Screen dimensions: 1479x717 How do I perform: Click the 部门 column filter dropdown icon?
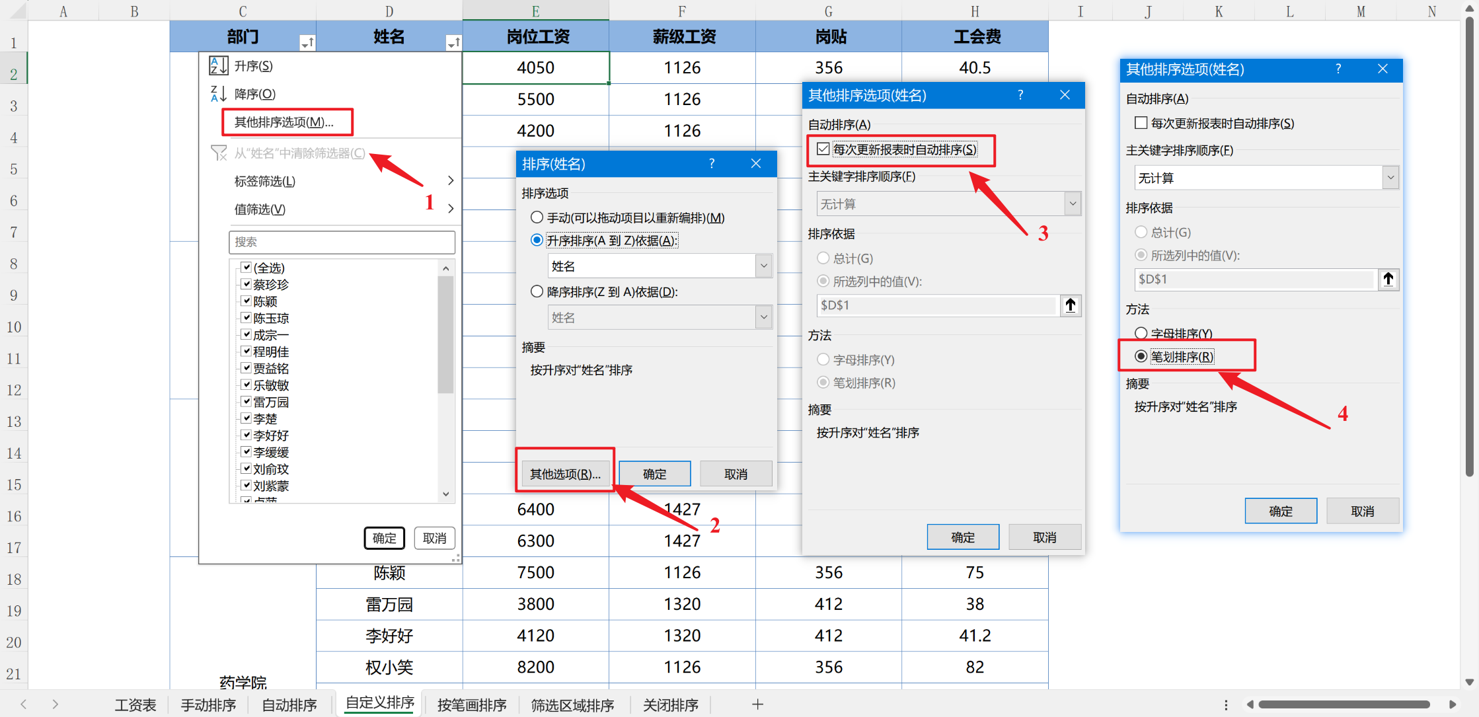(x=307, y=44)
